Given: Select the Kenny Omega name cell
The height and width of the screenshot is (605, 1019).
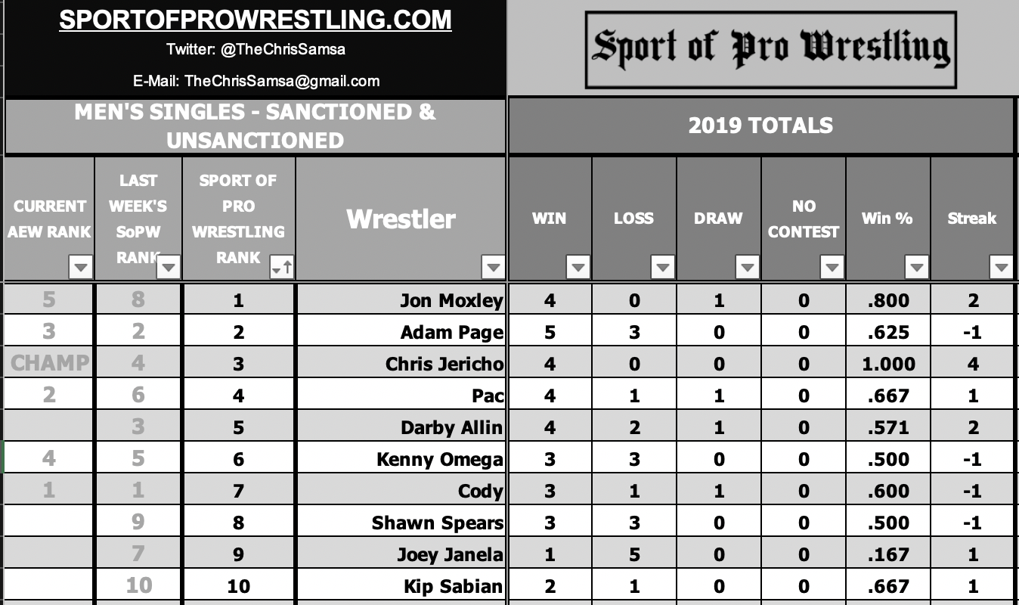Looking at the screenshot, I should 401,459.
